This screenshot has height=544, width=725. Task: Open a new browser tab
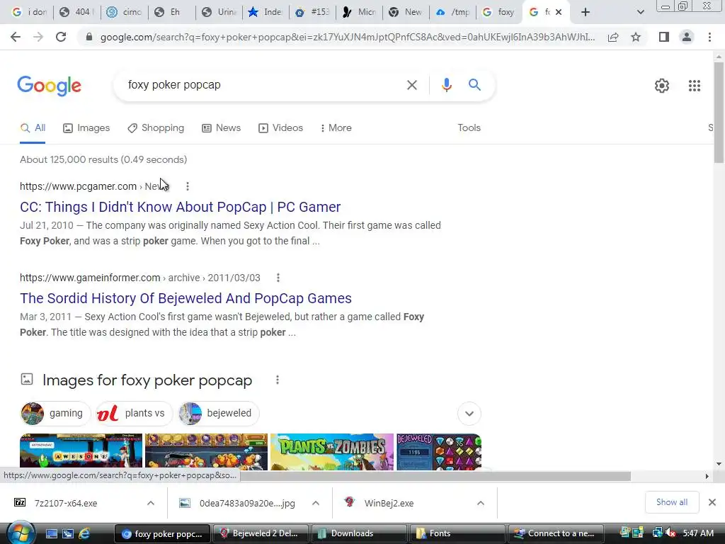(586, 13)
